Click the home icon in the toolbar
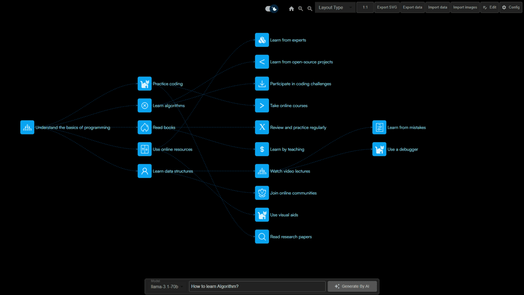Image resolution: width=524 pixels, height=295 pixels. [291, 9]
